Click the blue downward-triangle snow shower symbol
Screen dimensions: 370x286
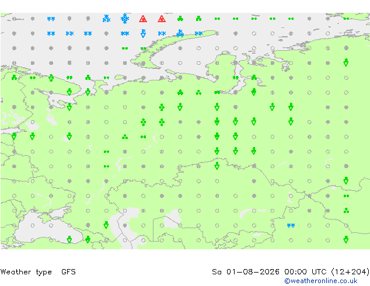click(x=143, y=33)
